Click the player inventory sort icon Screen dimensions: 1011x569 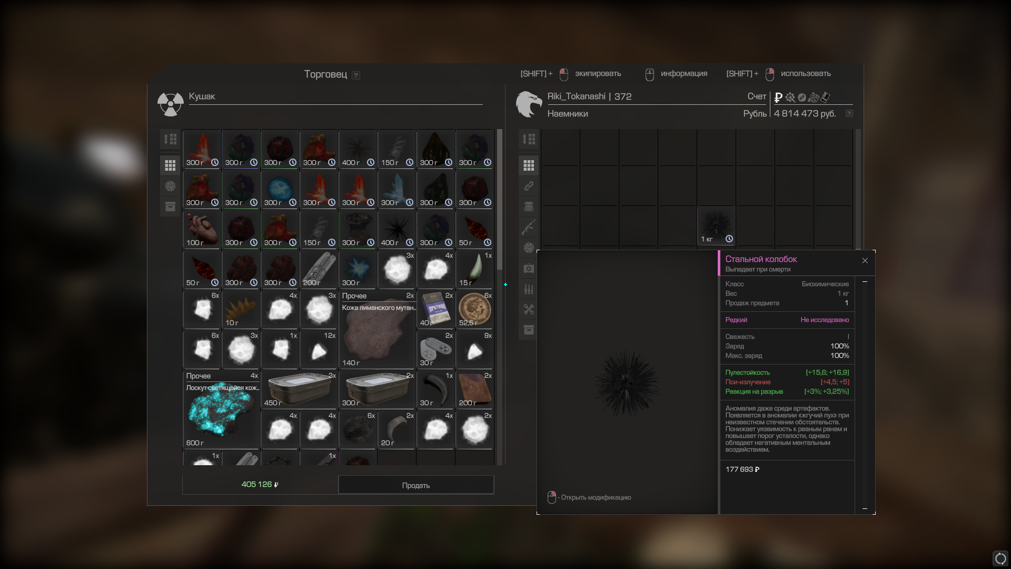pos(529,139)
